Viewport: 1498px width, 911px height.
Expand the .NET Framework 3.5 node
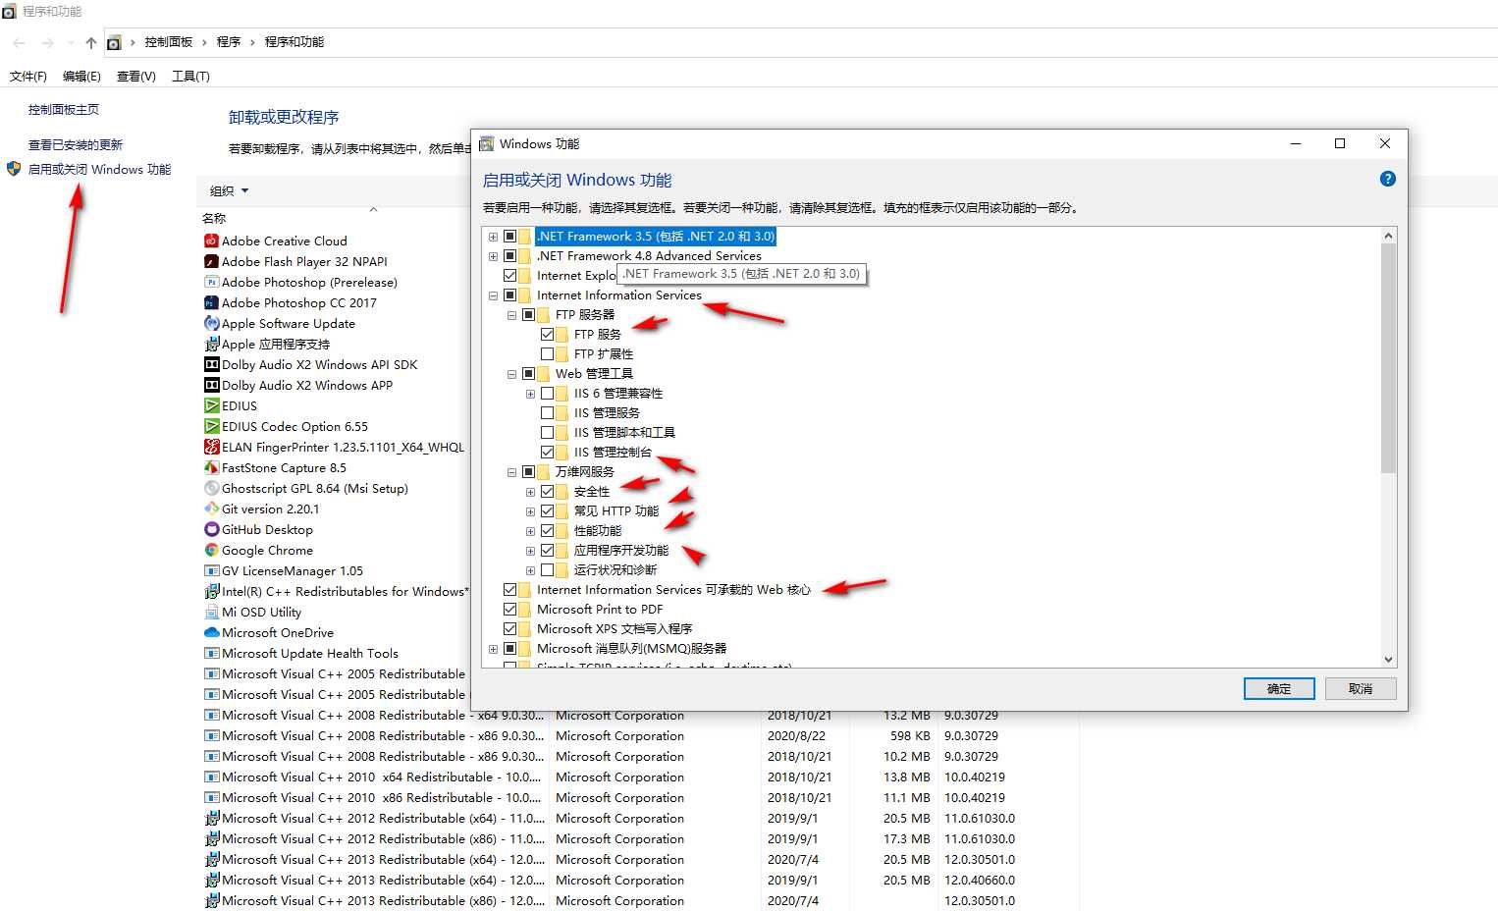pyautogui.click(x=493, y=237)
